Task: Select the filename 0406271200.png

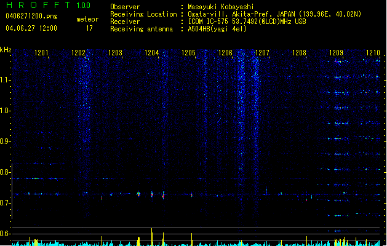Action: click(x=31, y=16)
